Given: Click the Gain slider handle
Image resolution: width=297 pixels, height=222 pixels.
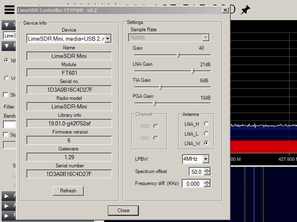Looking at the screenshot, I should (x=178, y=55).
